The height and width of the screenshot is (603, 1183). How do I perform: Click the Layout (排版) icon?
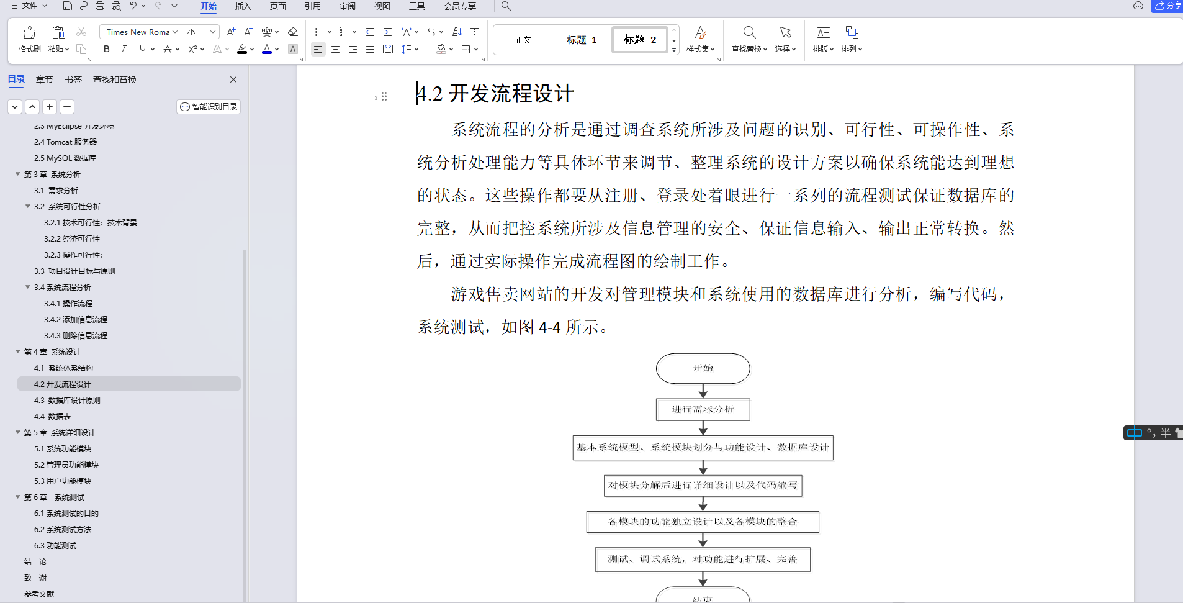[823, 39]
